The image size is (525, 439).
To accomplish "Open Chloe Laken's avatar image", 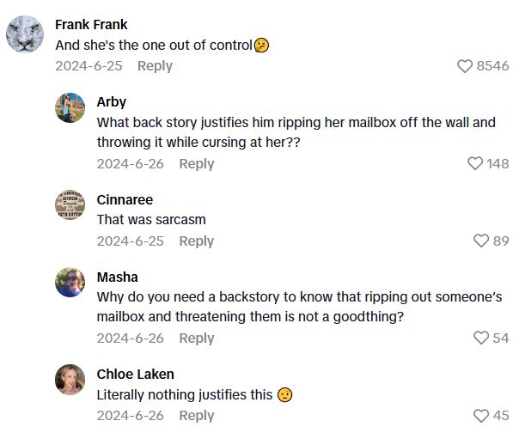I will pyautogui.click(x=70, y=380).
